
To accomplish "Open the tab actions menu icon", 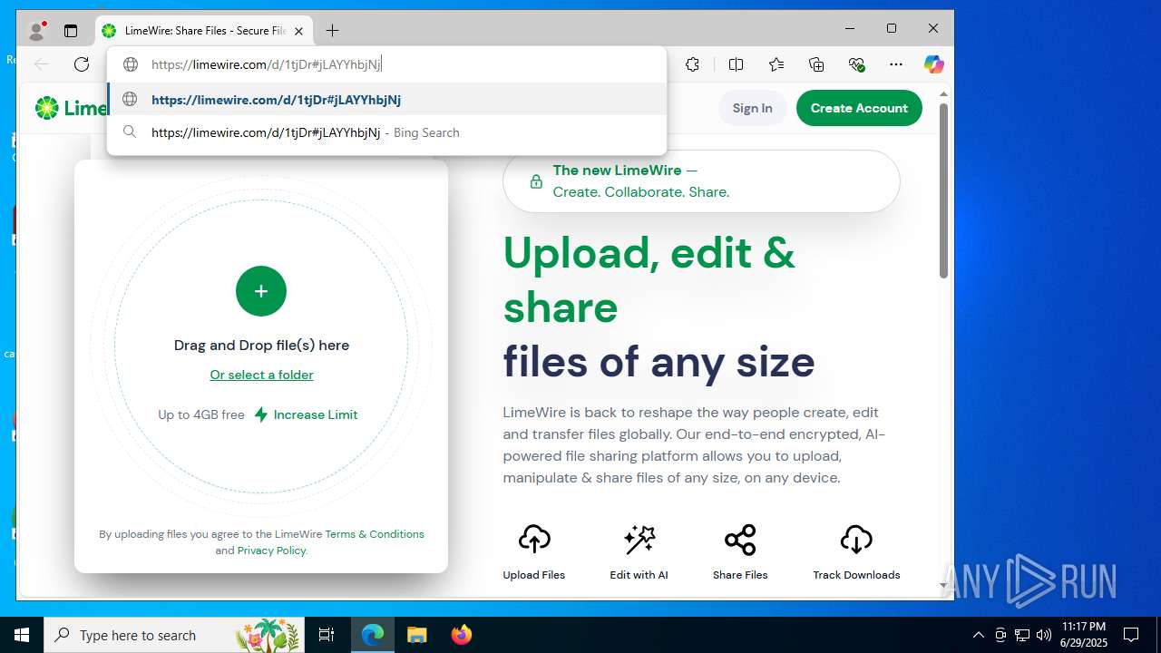I will click(x=71, y=31).
